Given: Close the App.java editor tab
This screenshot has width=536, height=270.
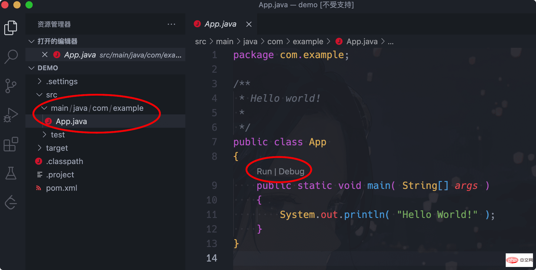Looking at the screenshot, I should (249, 24).
